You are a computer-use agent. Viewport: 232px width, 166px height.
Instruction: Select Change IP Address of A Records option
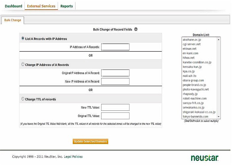tap(22, 64)
